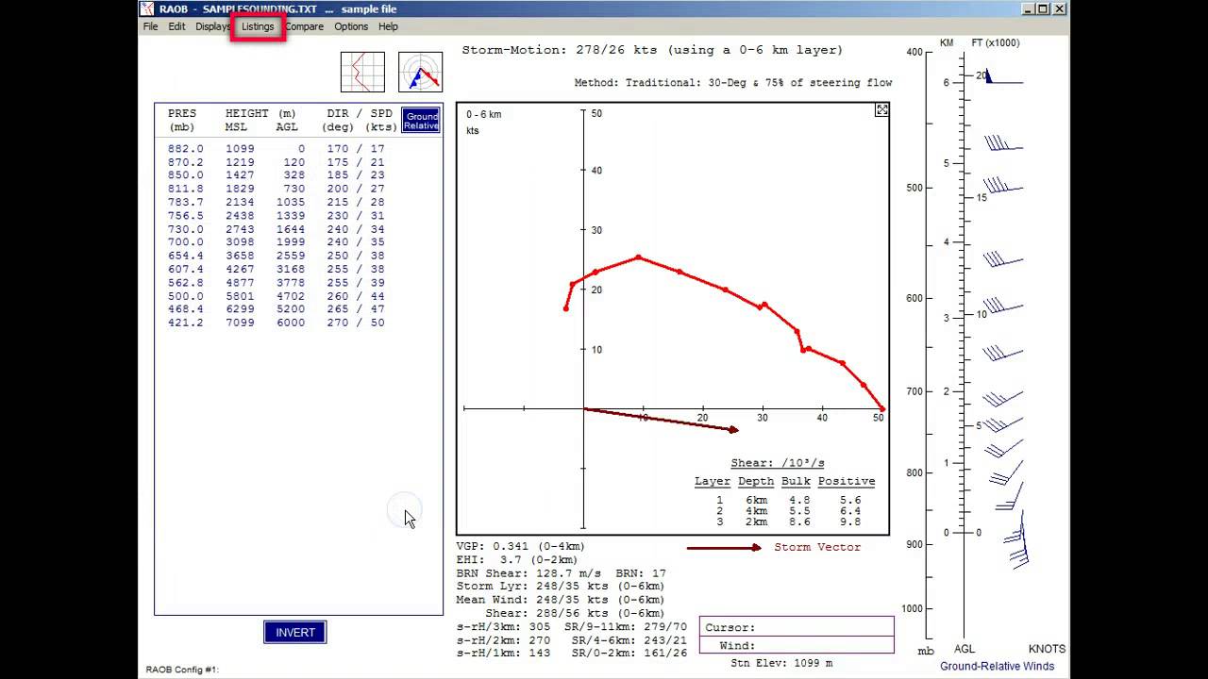Click the Mean Wind 248/35 line
Screen dimensions: 1208x679
point(561,599)
